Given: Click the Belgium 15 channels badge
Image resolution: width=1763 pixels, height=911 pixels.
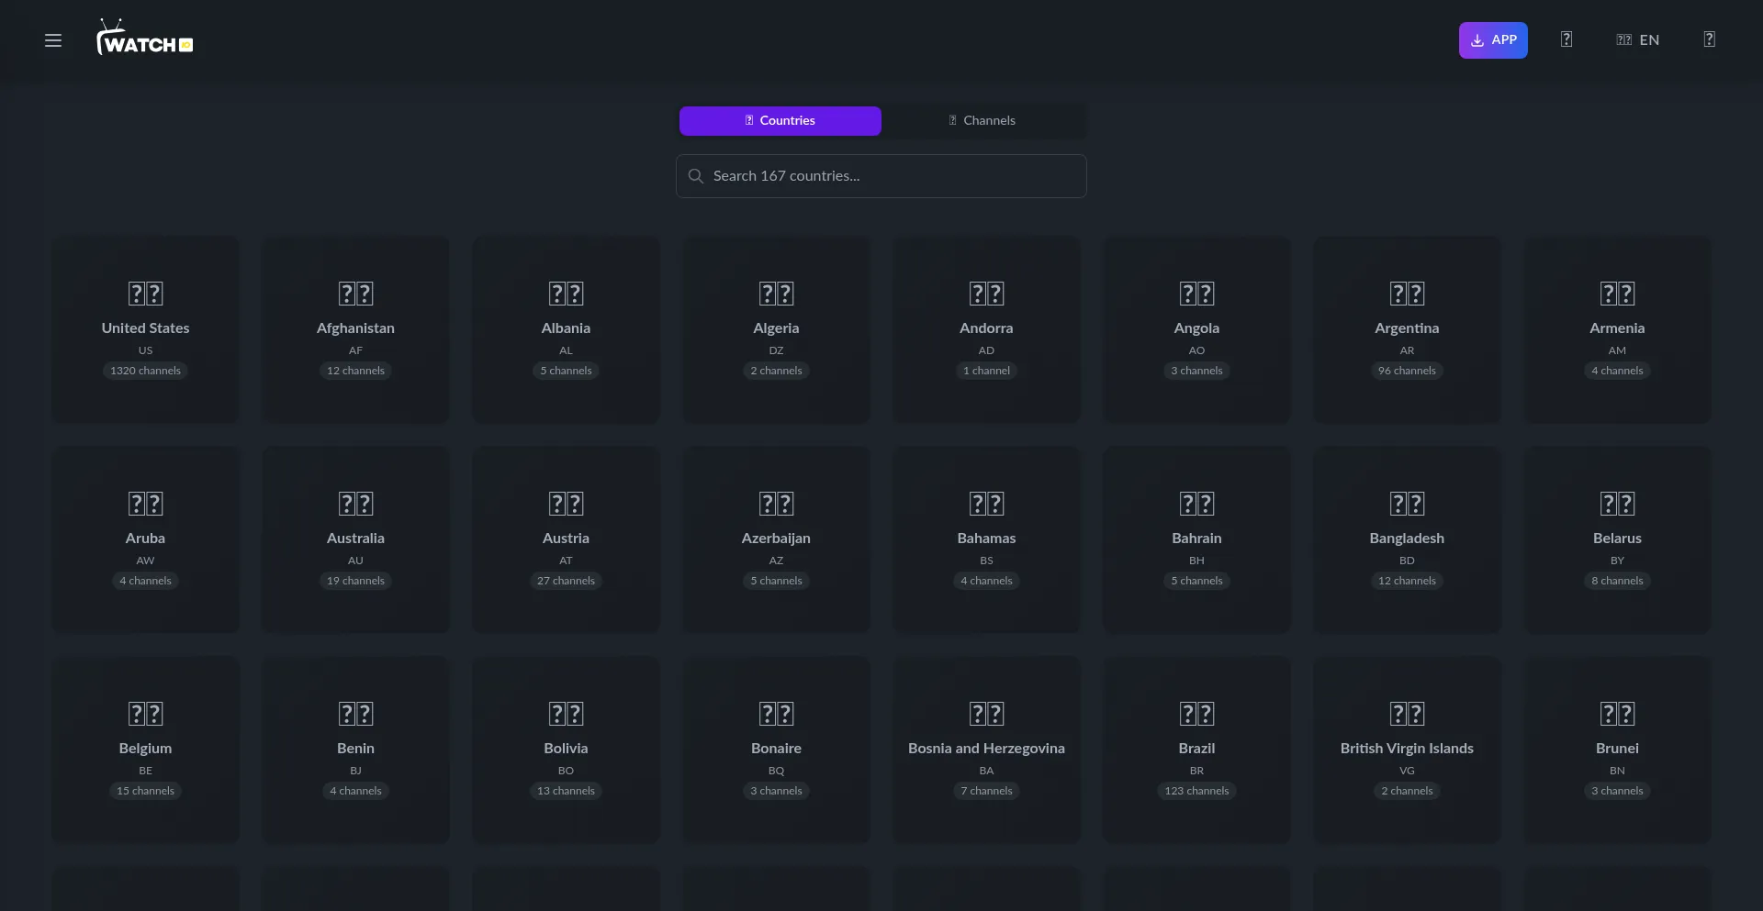Looking at the screenshot, I should click(x=145, y=791).
